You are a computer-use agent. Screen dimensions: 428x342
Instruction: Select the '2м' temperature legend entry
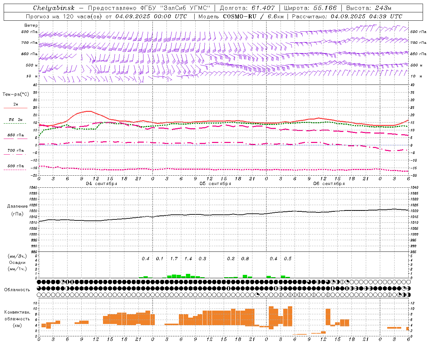[x=16, y=104]
